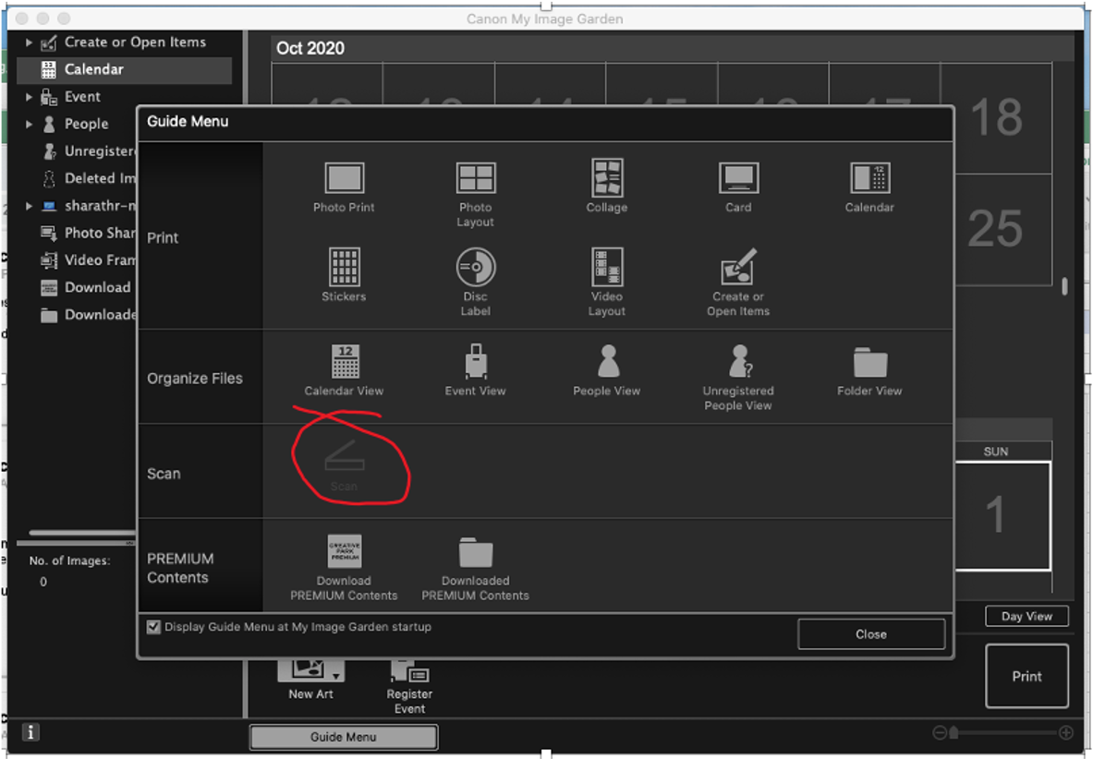Uncheck Display Guide Menu at startup
The height and width of the screenshot is (759, 1093).
tap(153, 627)
